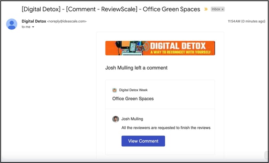Click the Inbox label tag
This screenshot has height=163, width=269.
(218, 9)
